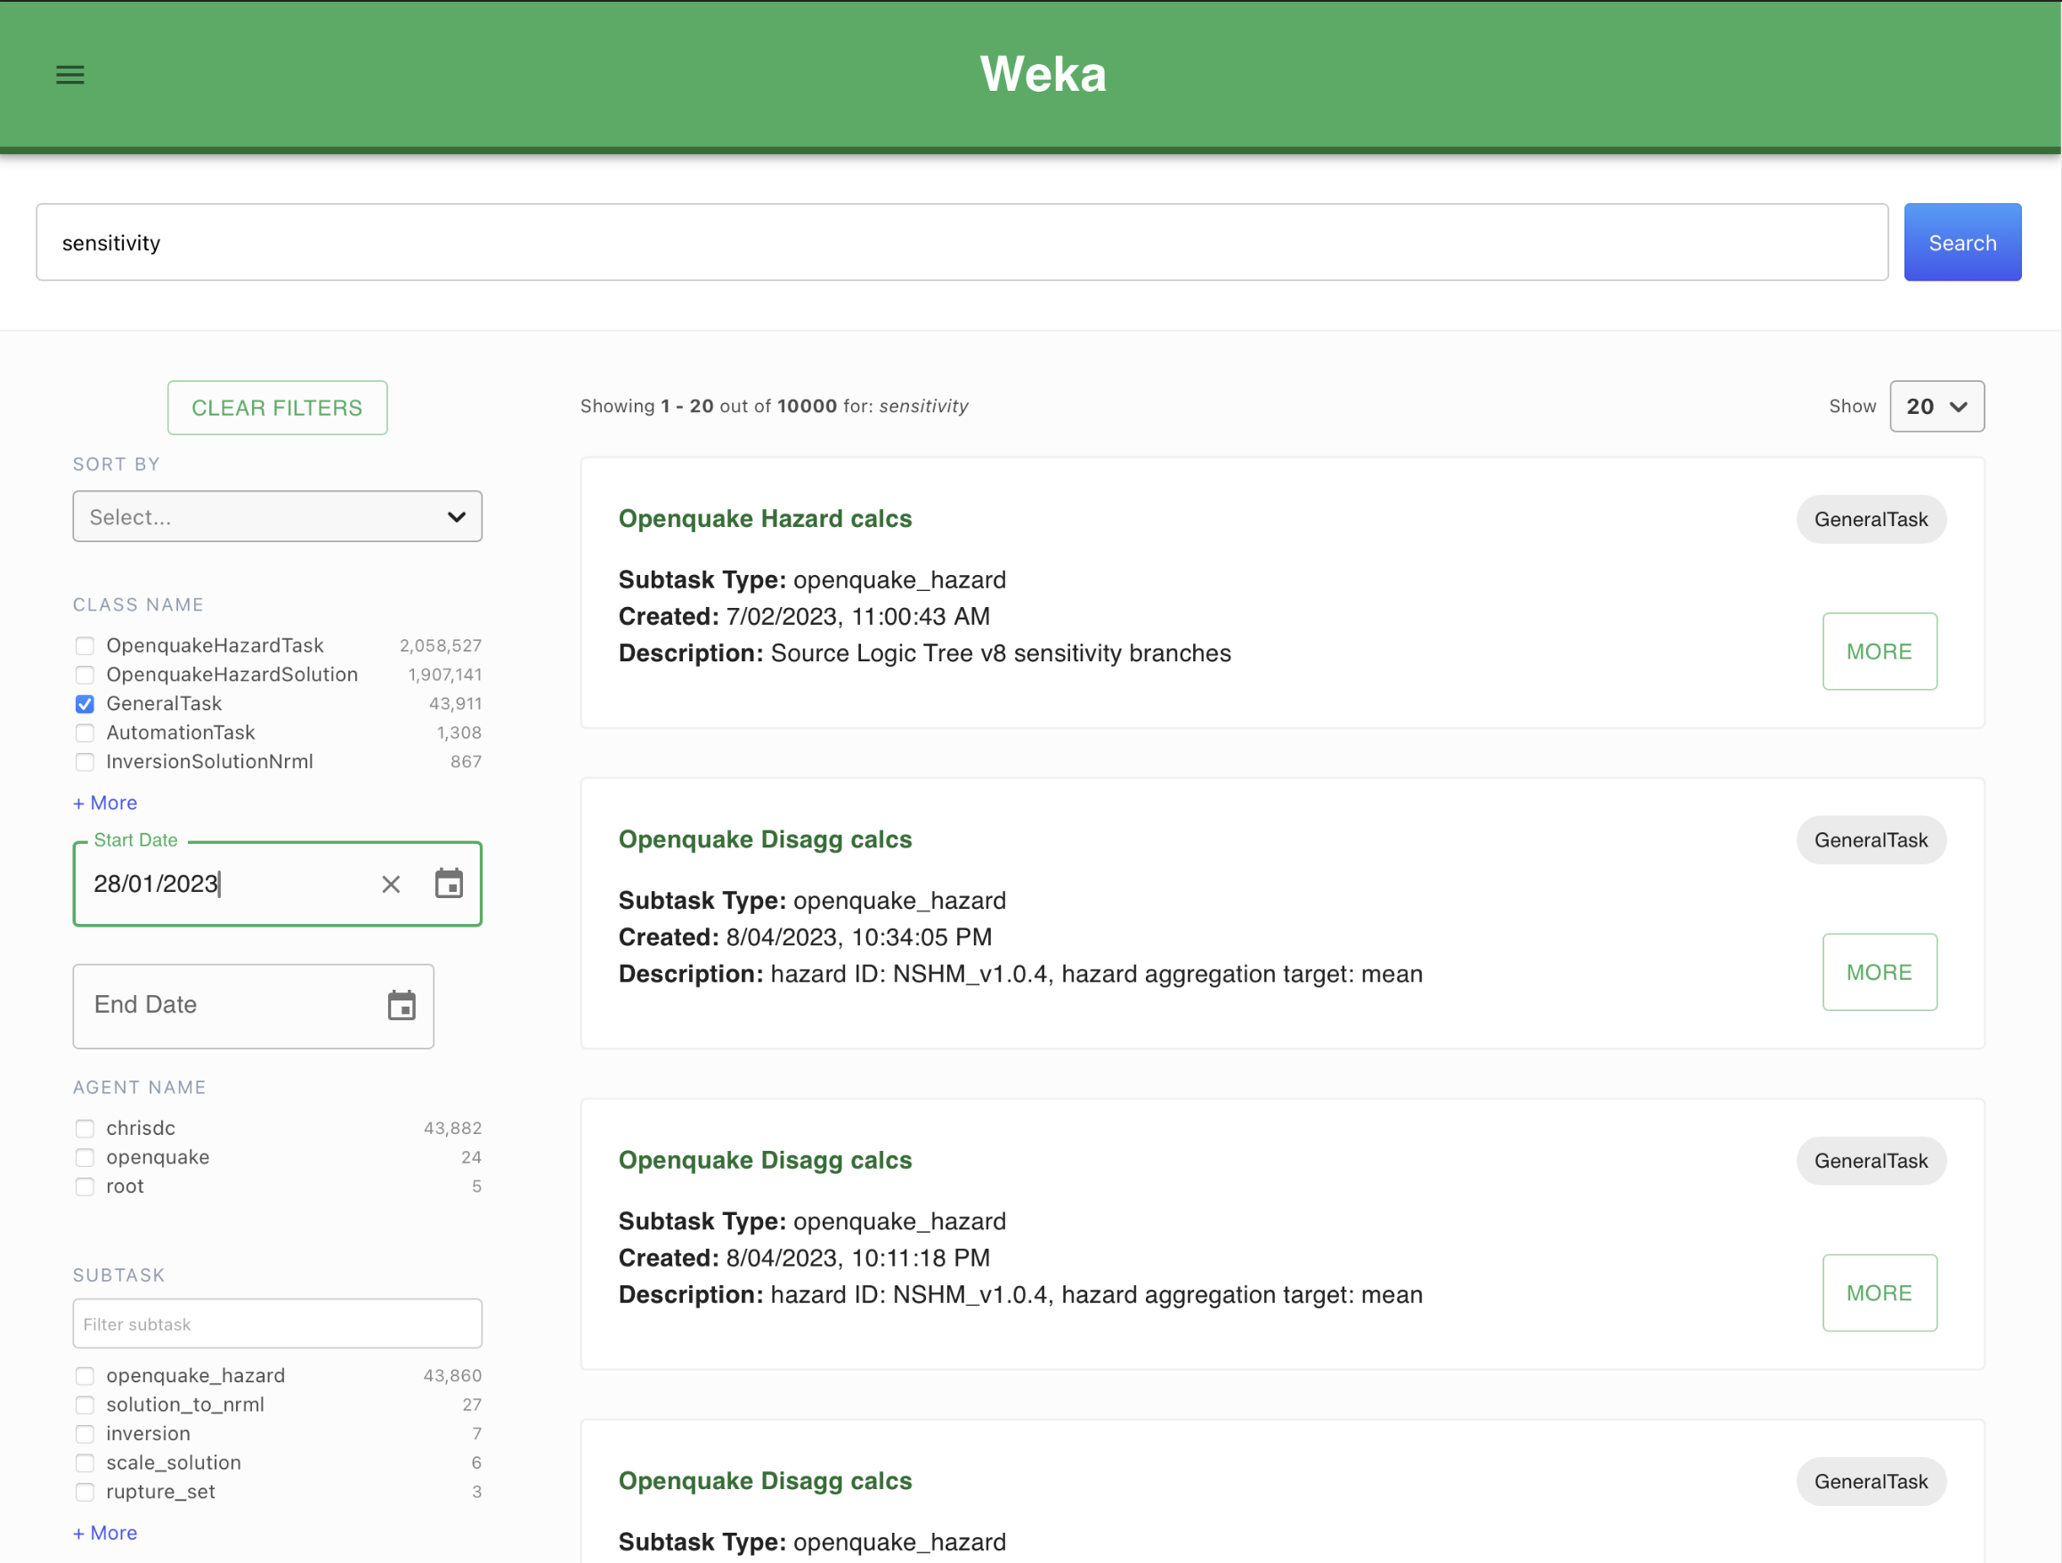Check the openquake_hazard subtask filter

(x=85, y=1376)
